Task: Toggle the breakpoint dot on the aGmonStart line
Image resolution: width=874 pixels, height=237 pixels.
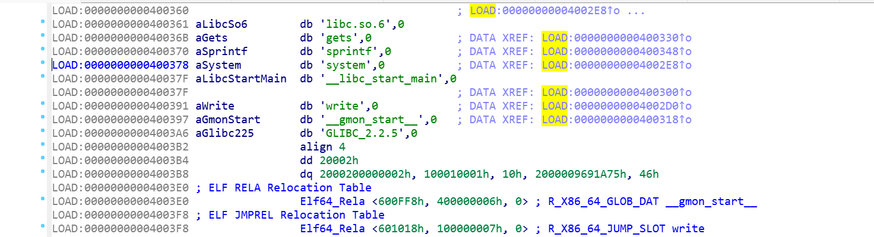Action: click(42, 119)
